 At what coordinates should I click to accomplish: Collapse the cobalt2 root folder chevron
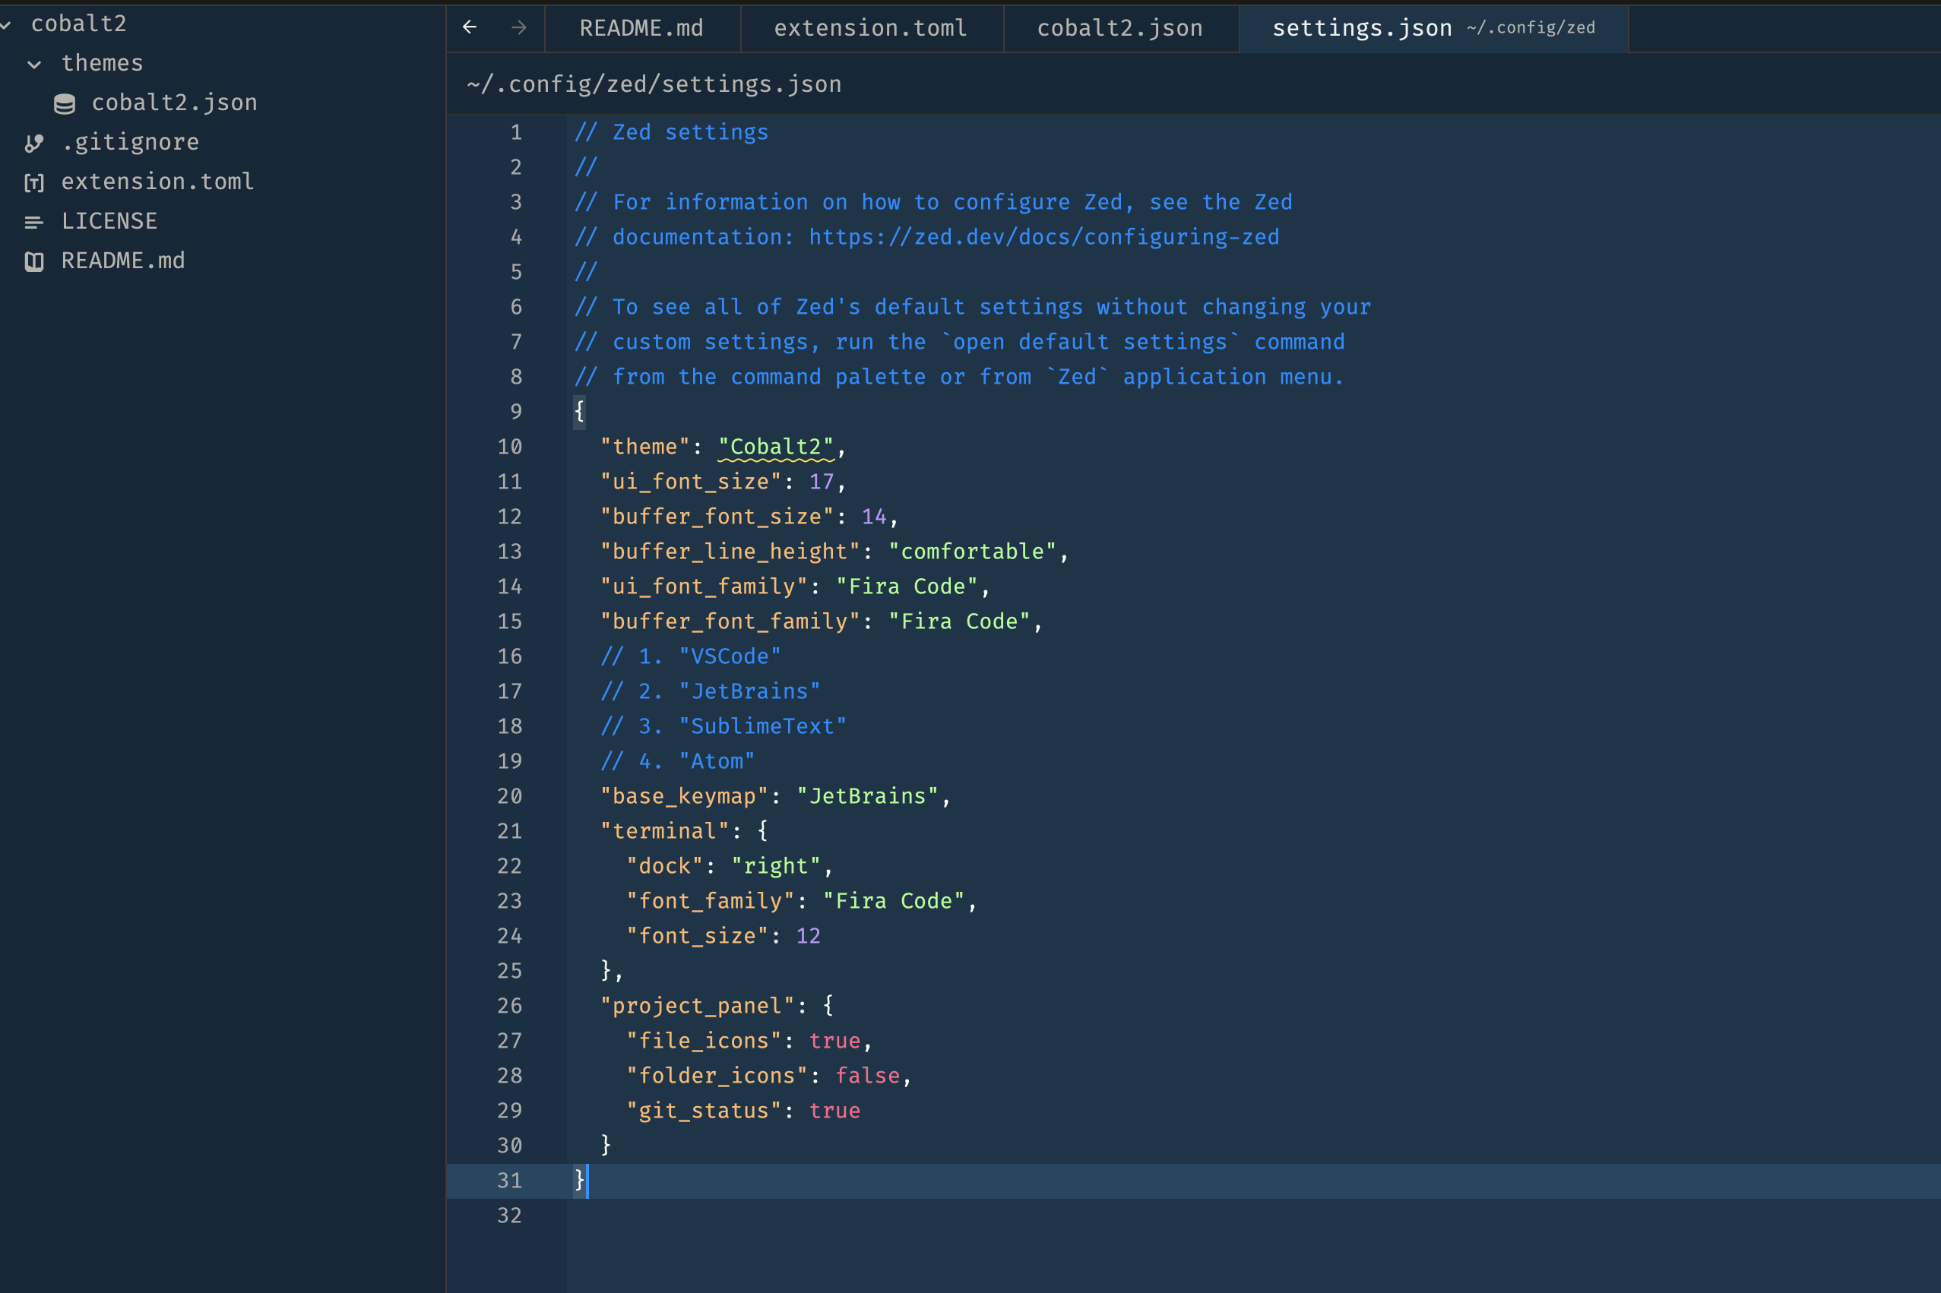pos(5,25)
